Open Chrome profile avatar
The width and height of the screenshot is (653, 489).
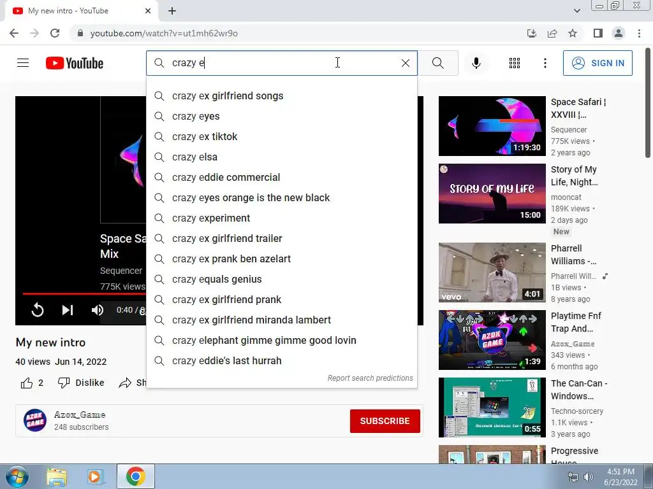(619, 33)
